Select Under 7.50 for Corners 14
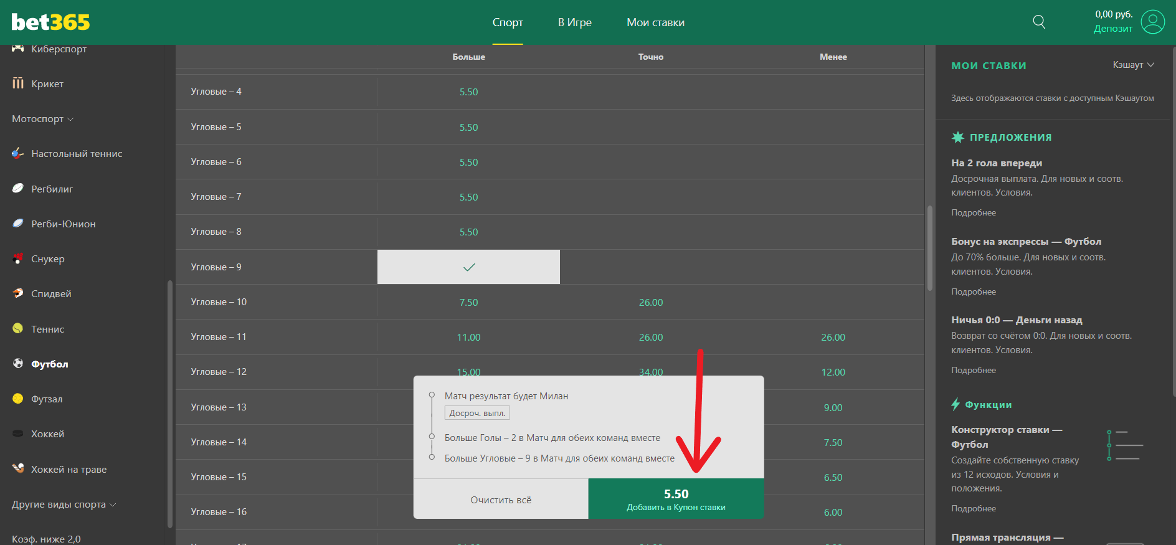This screenshot has height=545, width=1176. click(833, 442)
